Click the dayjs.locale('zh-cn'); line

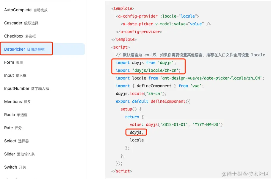[x=141, y=94]
